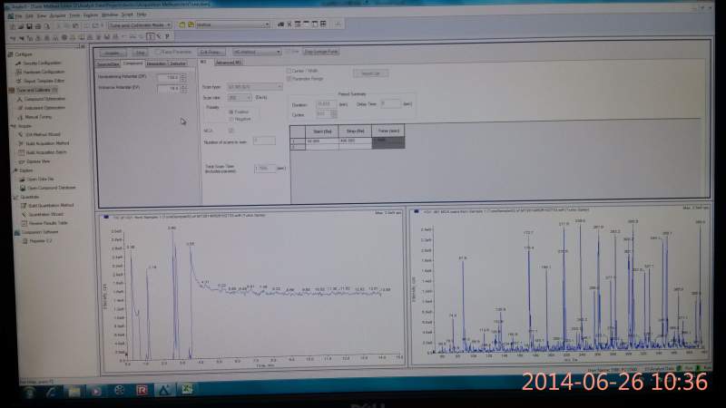
Task: Click the Edit Ramp button
Action: (x=211, y=52)
